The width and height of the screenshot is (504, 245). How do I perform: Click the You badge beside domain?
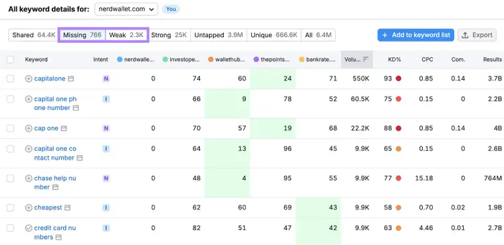point(171,9)
